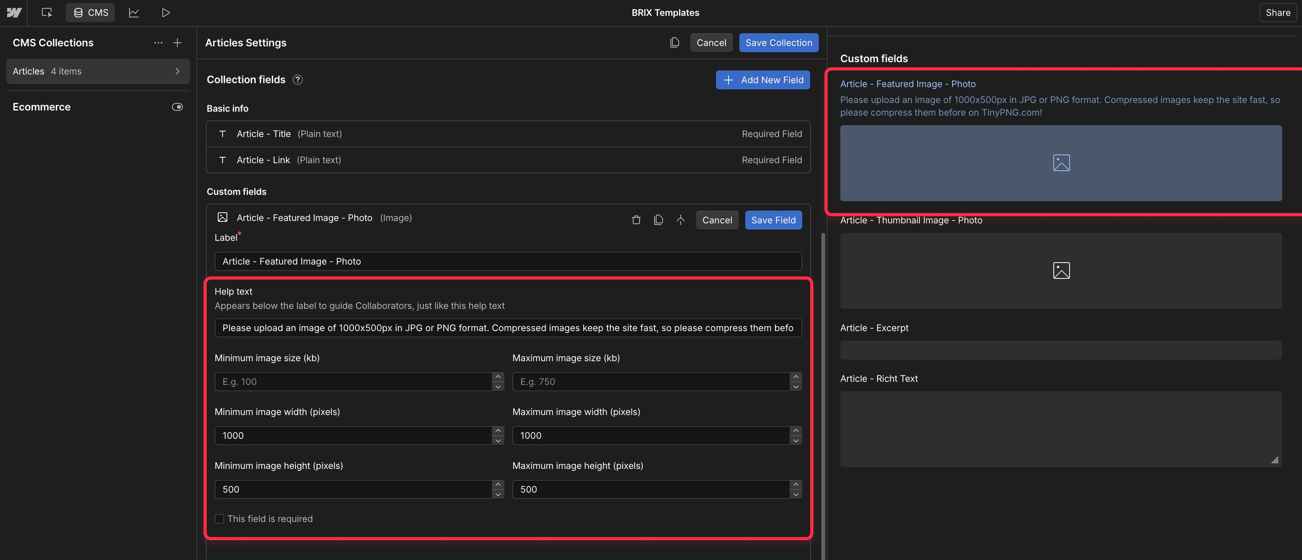This screenshot has width=1302, height=560.
Task: Click the Save Field button
Action: [773, 220]
